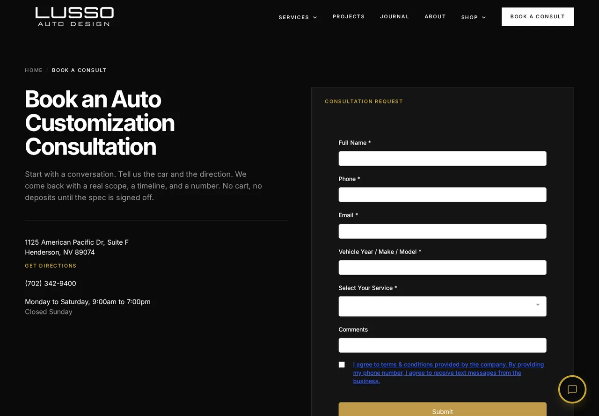Viewport: 599px width, 416px height.
Task: Open the chat widget icon
Action: [x=572, y=389]
